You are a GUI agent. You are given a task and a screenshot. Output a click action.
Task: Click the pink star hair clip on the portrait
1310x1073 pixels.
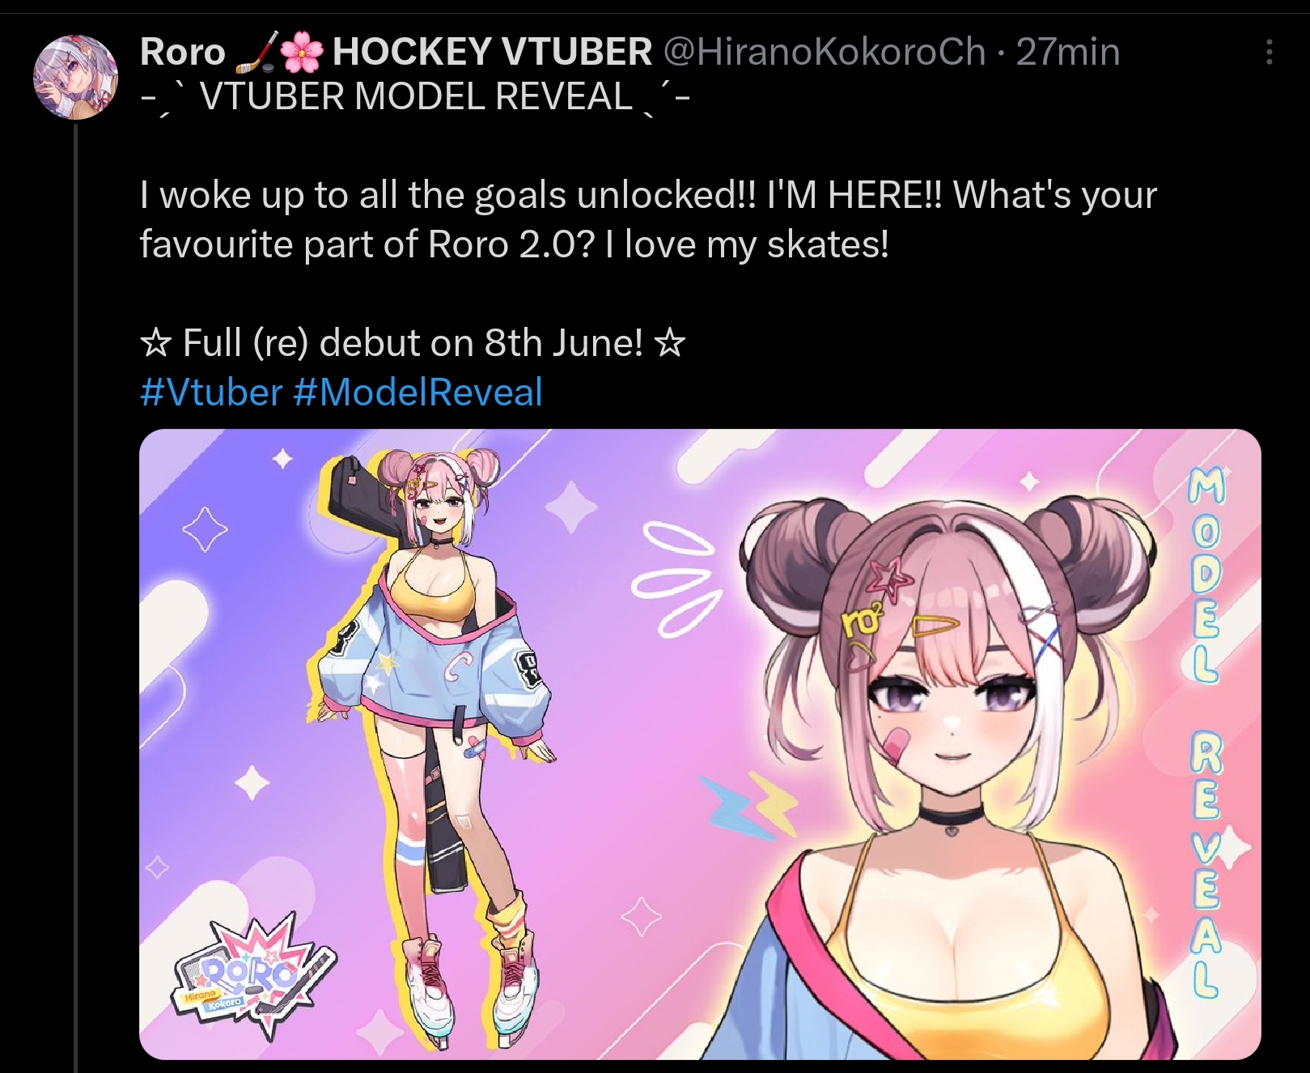tap(888, 578)
